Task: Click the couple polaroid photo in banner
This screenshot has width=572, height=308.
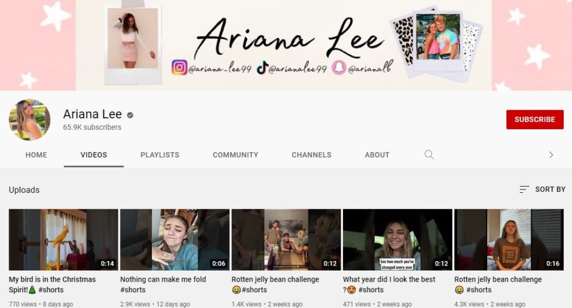Action: (x=438, y=41)
